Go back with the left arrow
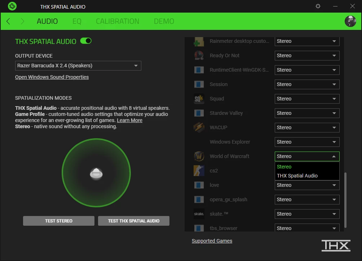 [8, 21]
